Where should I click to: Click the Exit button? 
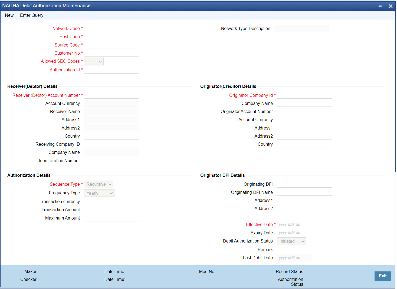click(x=382, y=276)
